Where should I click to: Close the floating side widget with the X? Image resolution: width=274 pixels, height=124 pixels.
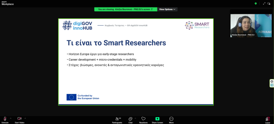(x=272, y=82)
